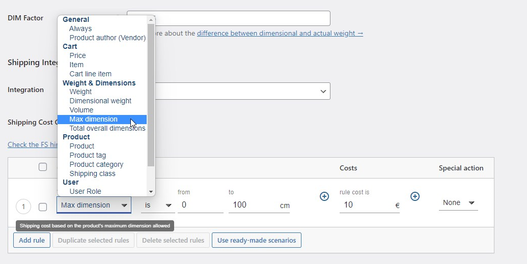Screen dimensions: 527x264
Task: Open Use ready-made scenarios
Action: click(x=257, y=240)
